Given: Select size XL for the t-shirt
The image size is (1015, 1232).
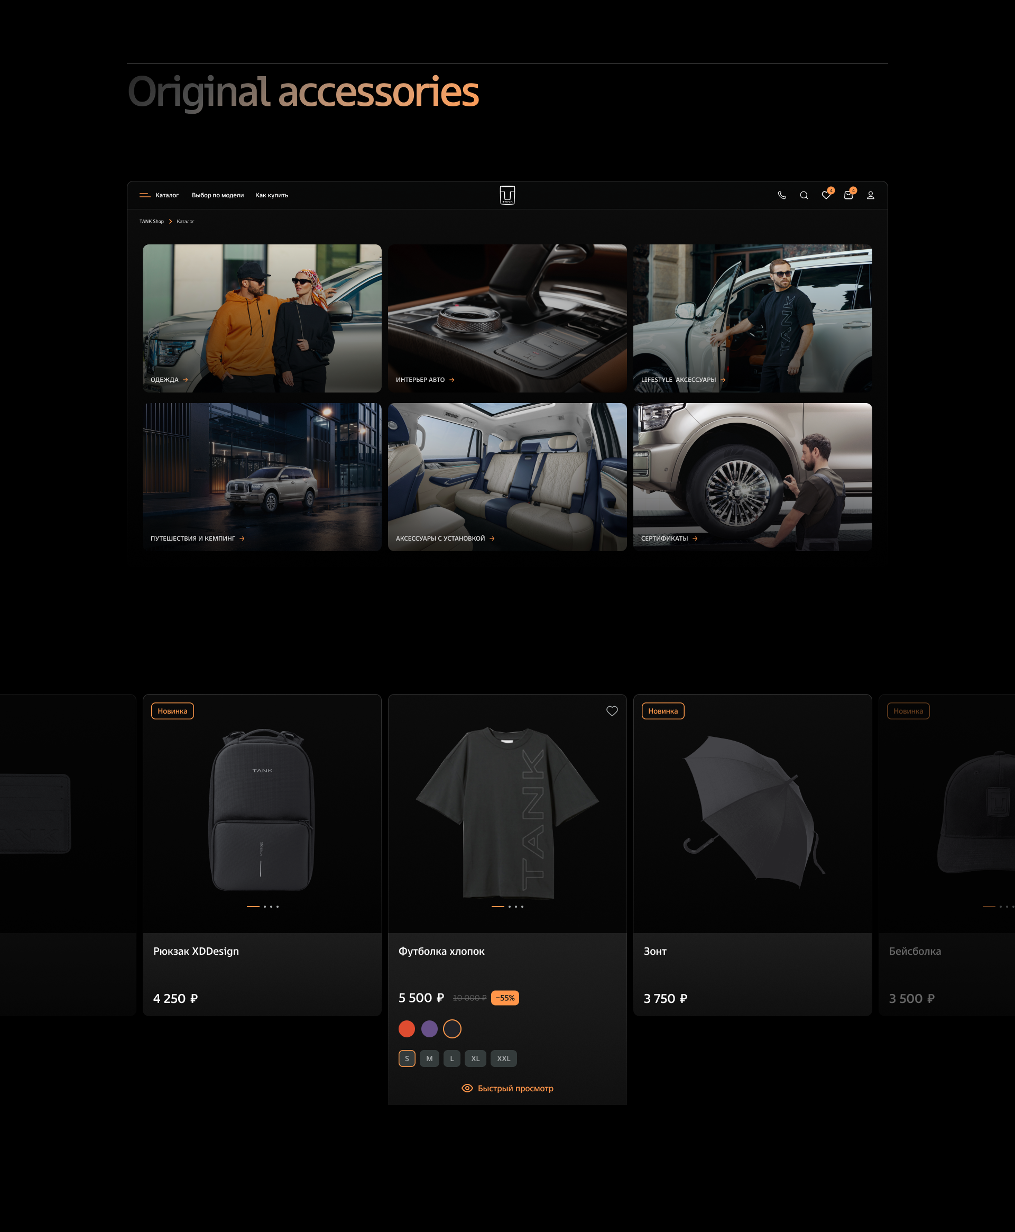Looking at the screenshot, I should 475,1058.
